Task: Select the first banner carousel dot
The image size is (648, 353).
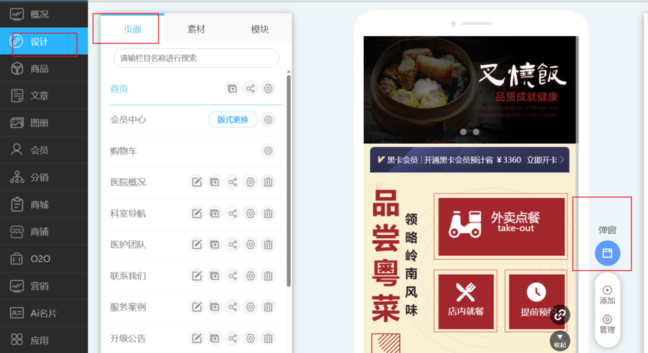Action: tap(463, 132)
